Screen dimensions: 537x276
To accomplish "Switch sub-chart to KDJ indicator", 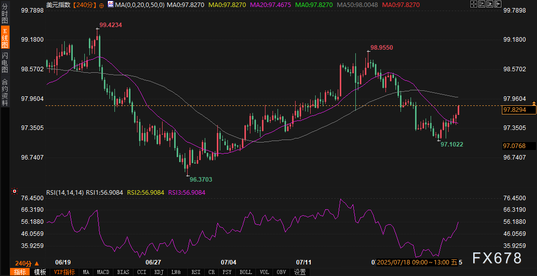I will point(159,272).
